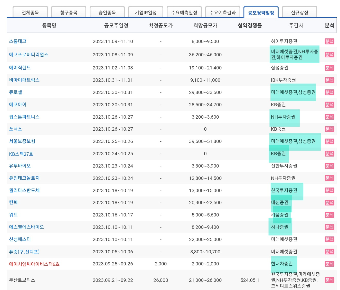Open the 에코아이 stock link
This screenshot has width=340, height=290.
[18, 105]
